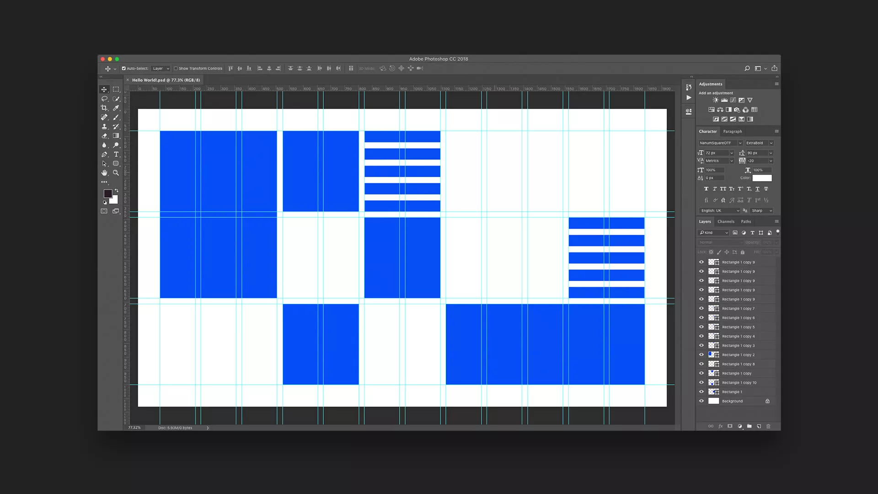The image size is (878, 494).
Task: Switch to the Paragraph tab
Action: pos(733,132)
